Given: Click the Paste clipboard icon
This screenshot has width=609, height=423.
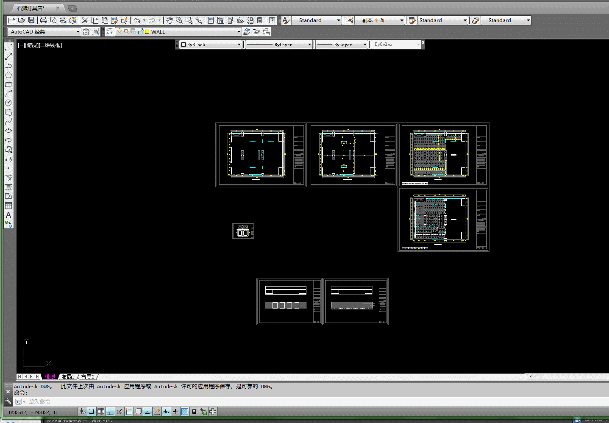Looking at the screenshot, I should click(x=105, y=20).
